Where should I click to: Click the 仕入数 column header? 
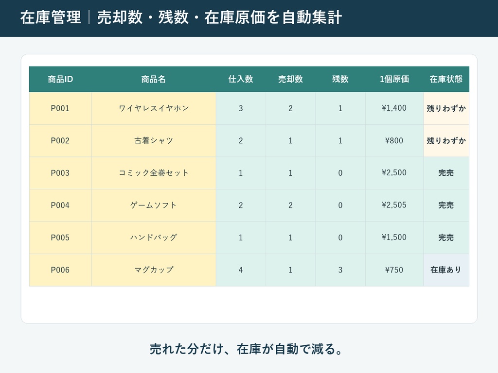pos(241,79)
